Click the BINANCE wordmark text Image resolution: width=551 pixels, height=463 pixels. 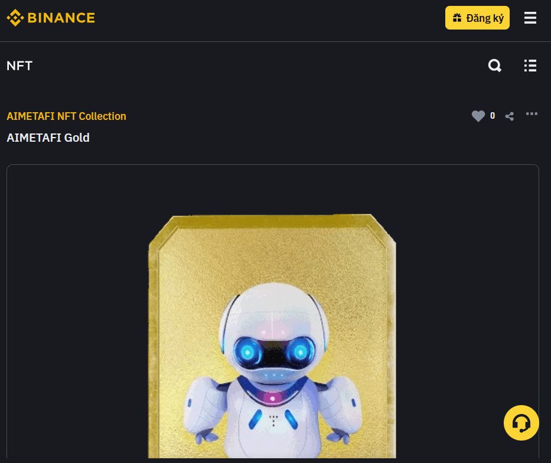(x=61, y=18)
